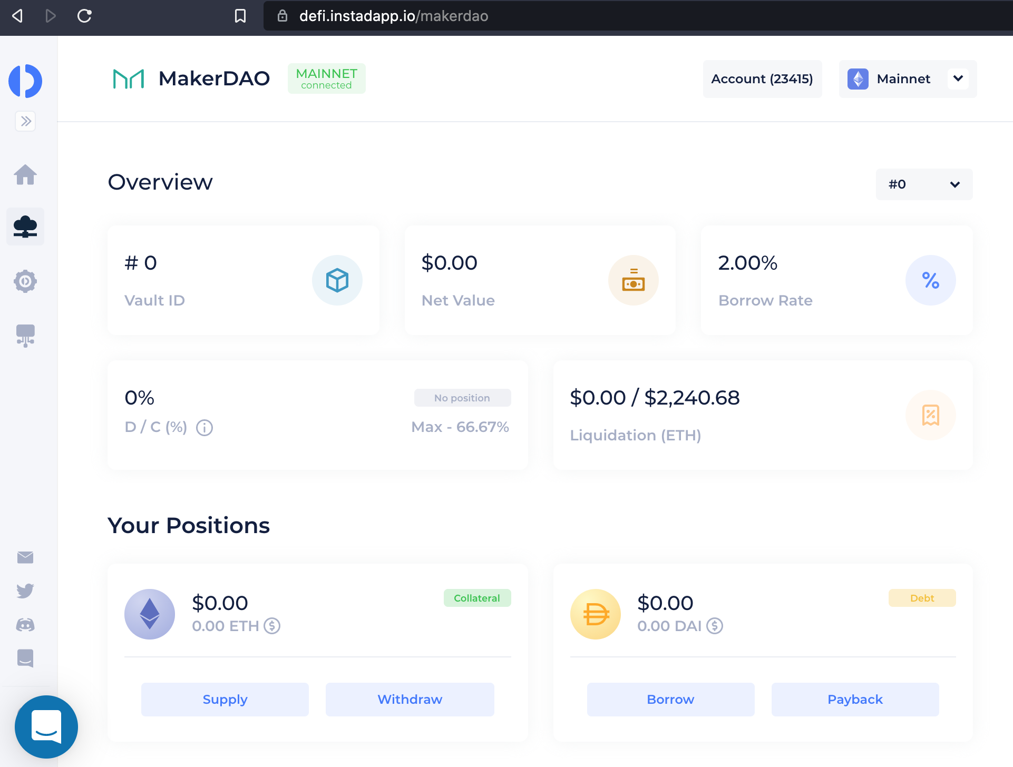Click the D/C info icon
Image resolution: width=1013 pixels, height=767 pixels.
[x=204, y=428]
